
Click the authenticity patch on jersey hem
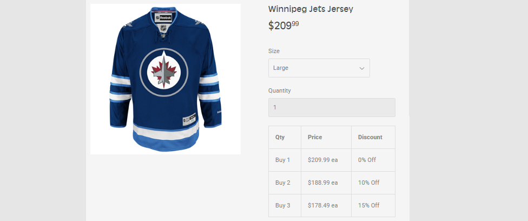(x=189, y=120)
